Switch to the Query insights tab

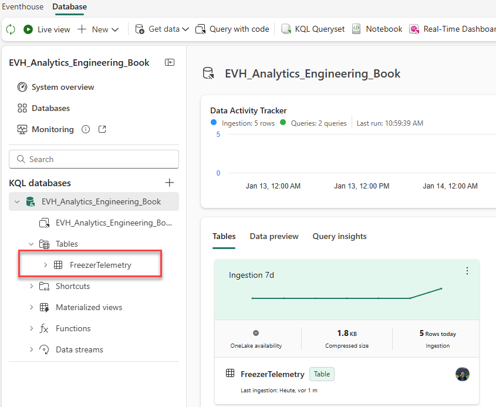click(x=339, y=236)
